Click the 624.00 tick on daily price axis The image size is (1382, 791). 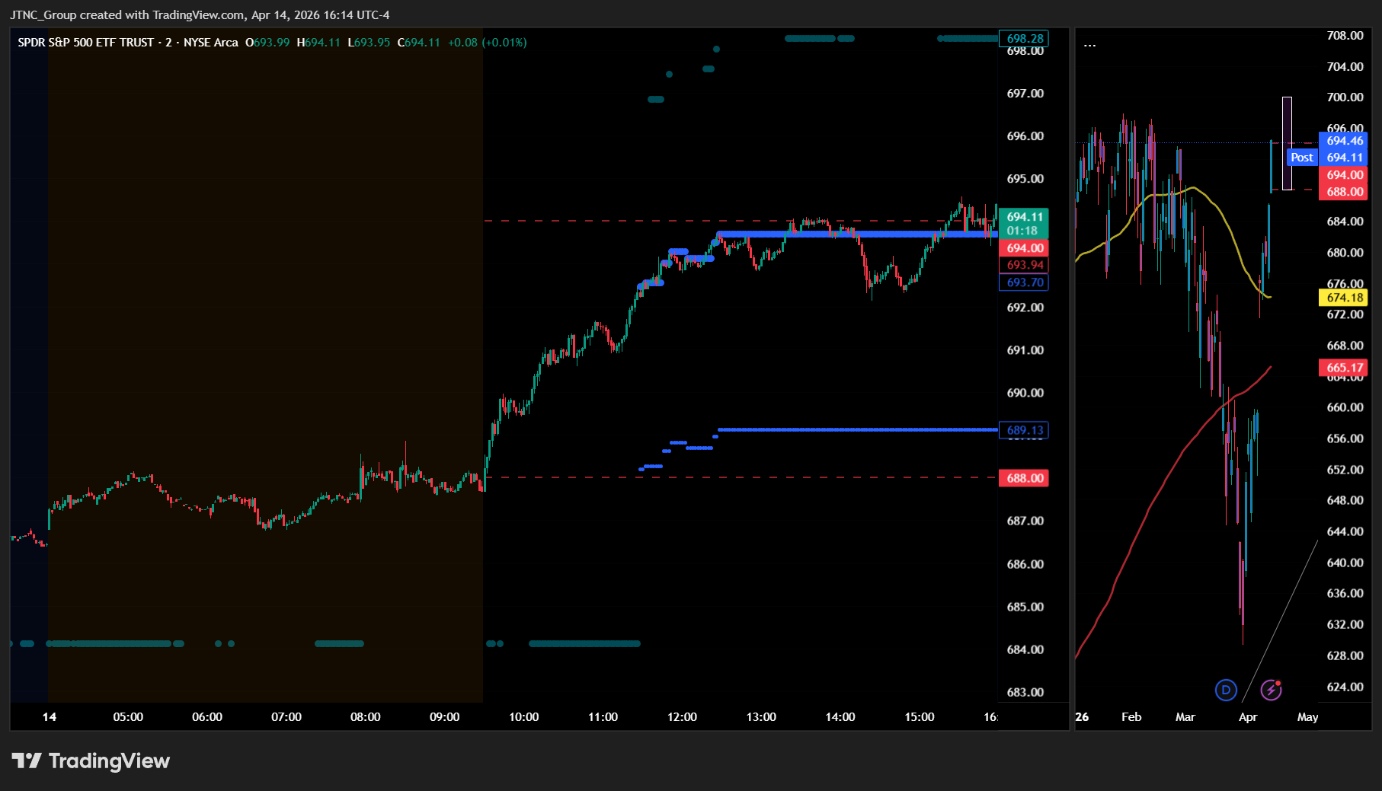click(x=1345, y=687)
